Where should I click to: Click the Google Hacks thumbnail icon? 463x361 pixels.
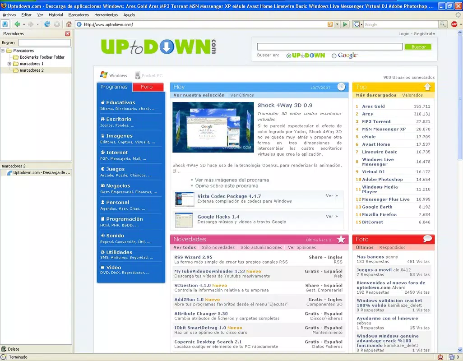pyautogui.click(x=184, y=220)
